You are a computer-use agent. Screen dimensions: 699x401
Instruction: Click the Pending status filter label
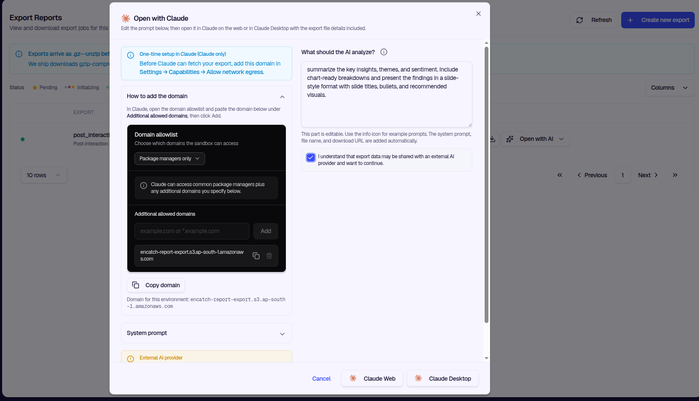(x=48, y=88)
